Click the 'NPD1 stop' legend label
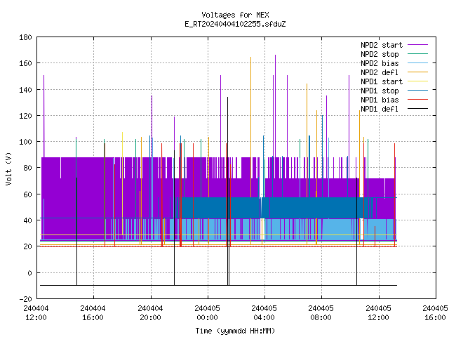This screenshot has width=449, height=337. tap(380, 91)
